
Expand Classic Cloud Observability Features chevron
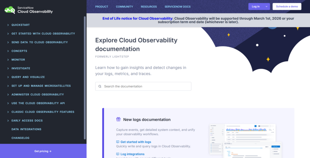tap(8, 112)
